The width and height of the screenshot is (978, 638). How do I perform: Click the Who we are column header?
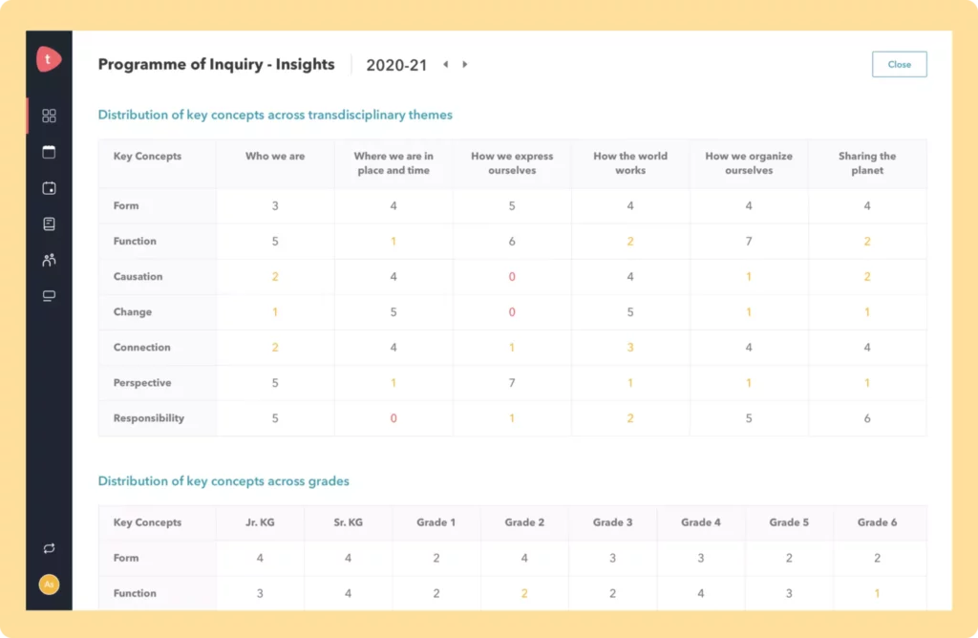coord(275,157)
